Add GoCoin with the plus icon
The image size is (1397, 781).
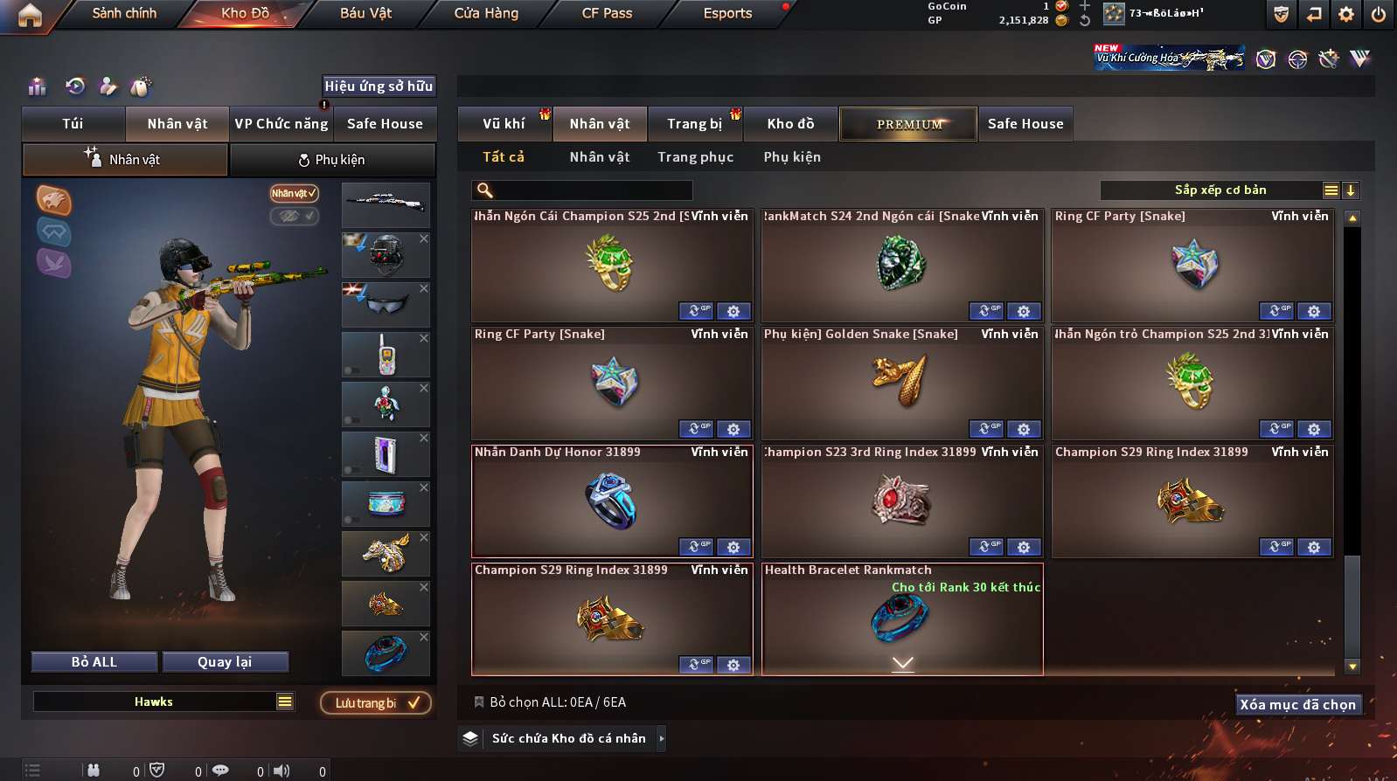[x=1085, y=6]
